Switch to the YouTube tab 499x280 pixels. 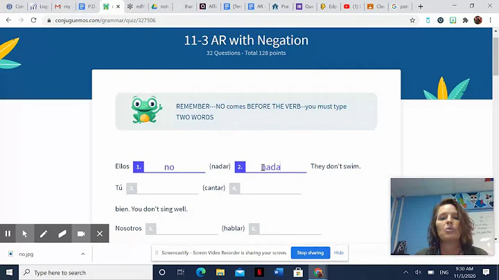point(352,6)
